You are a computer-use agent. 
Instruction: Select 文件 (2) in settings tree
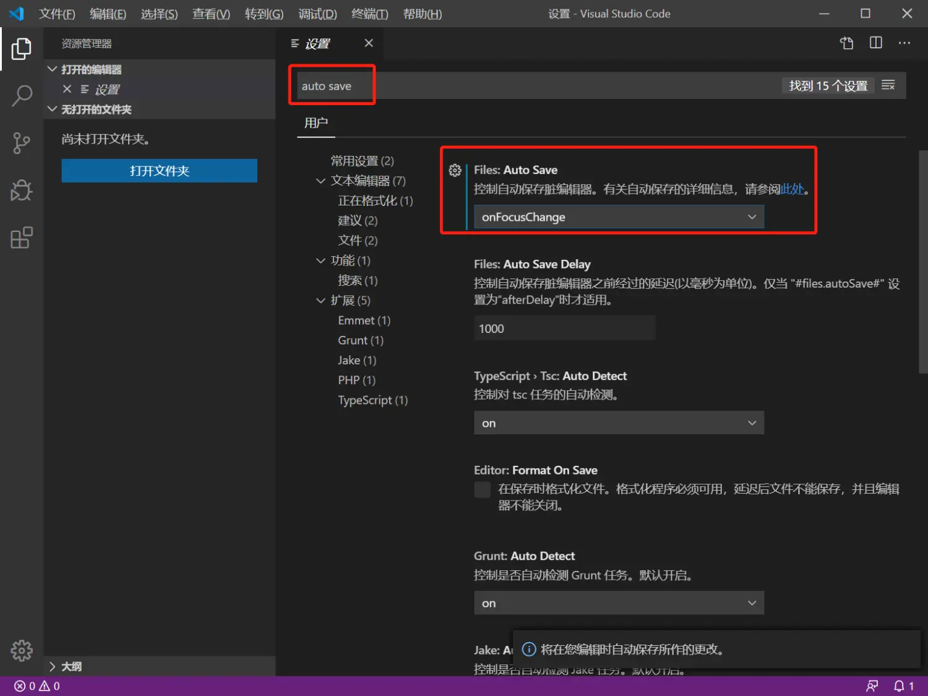[358, 241]
